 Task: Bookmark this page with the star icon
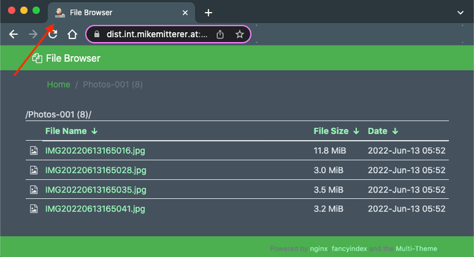point(240,34)
